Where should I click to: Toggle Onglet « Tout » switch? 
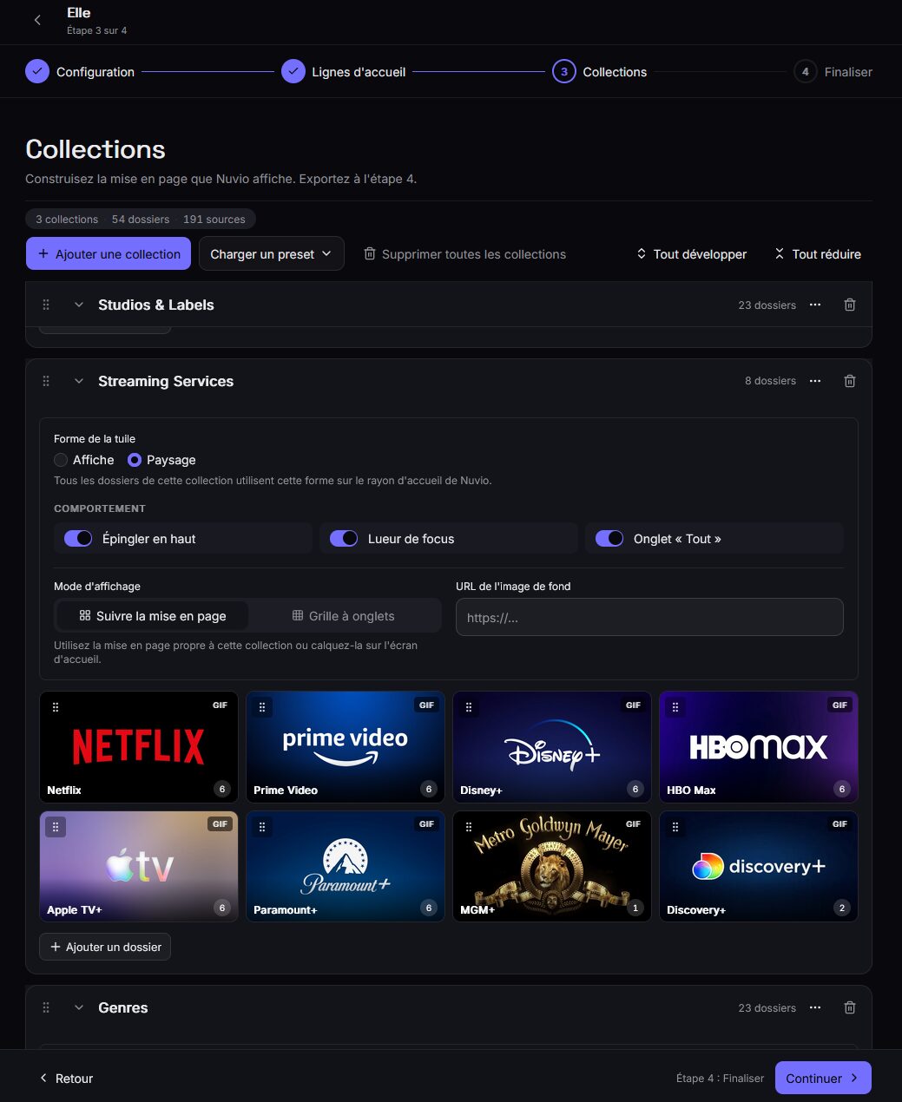click(x=609, y=539)
